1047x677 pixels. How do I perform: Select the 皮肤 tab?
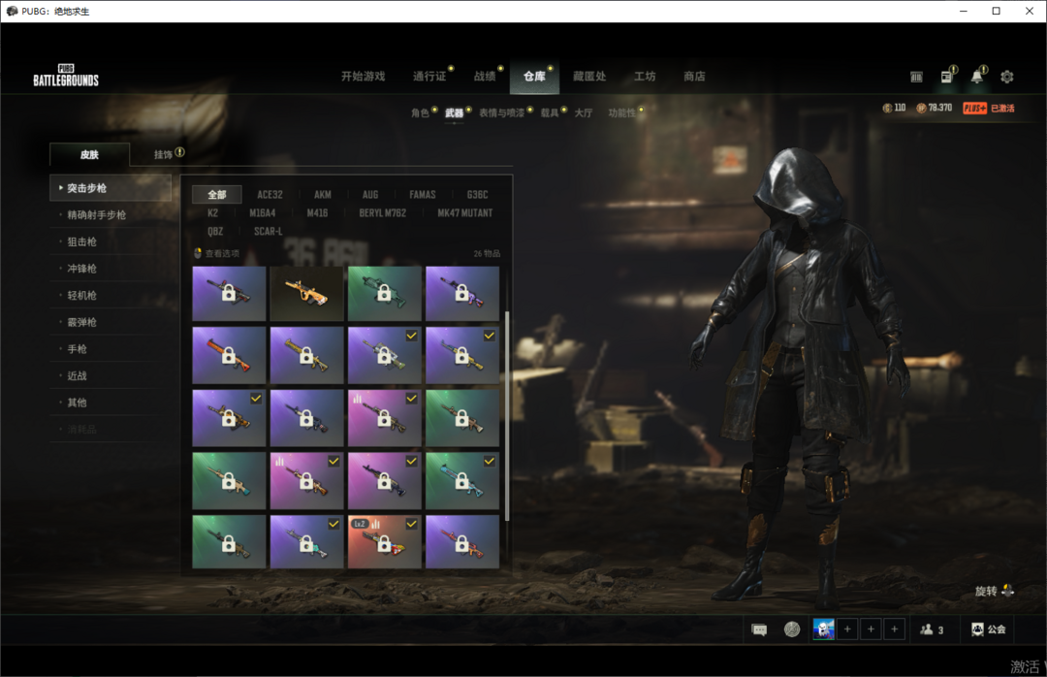89,154
